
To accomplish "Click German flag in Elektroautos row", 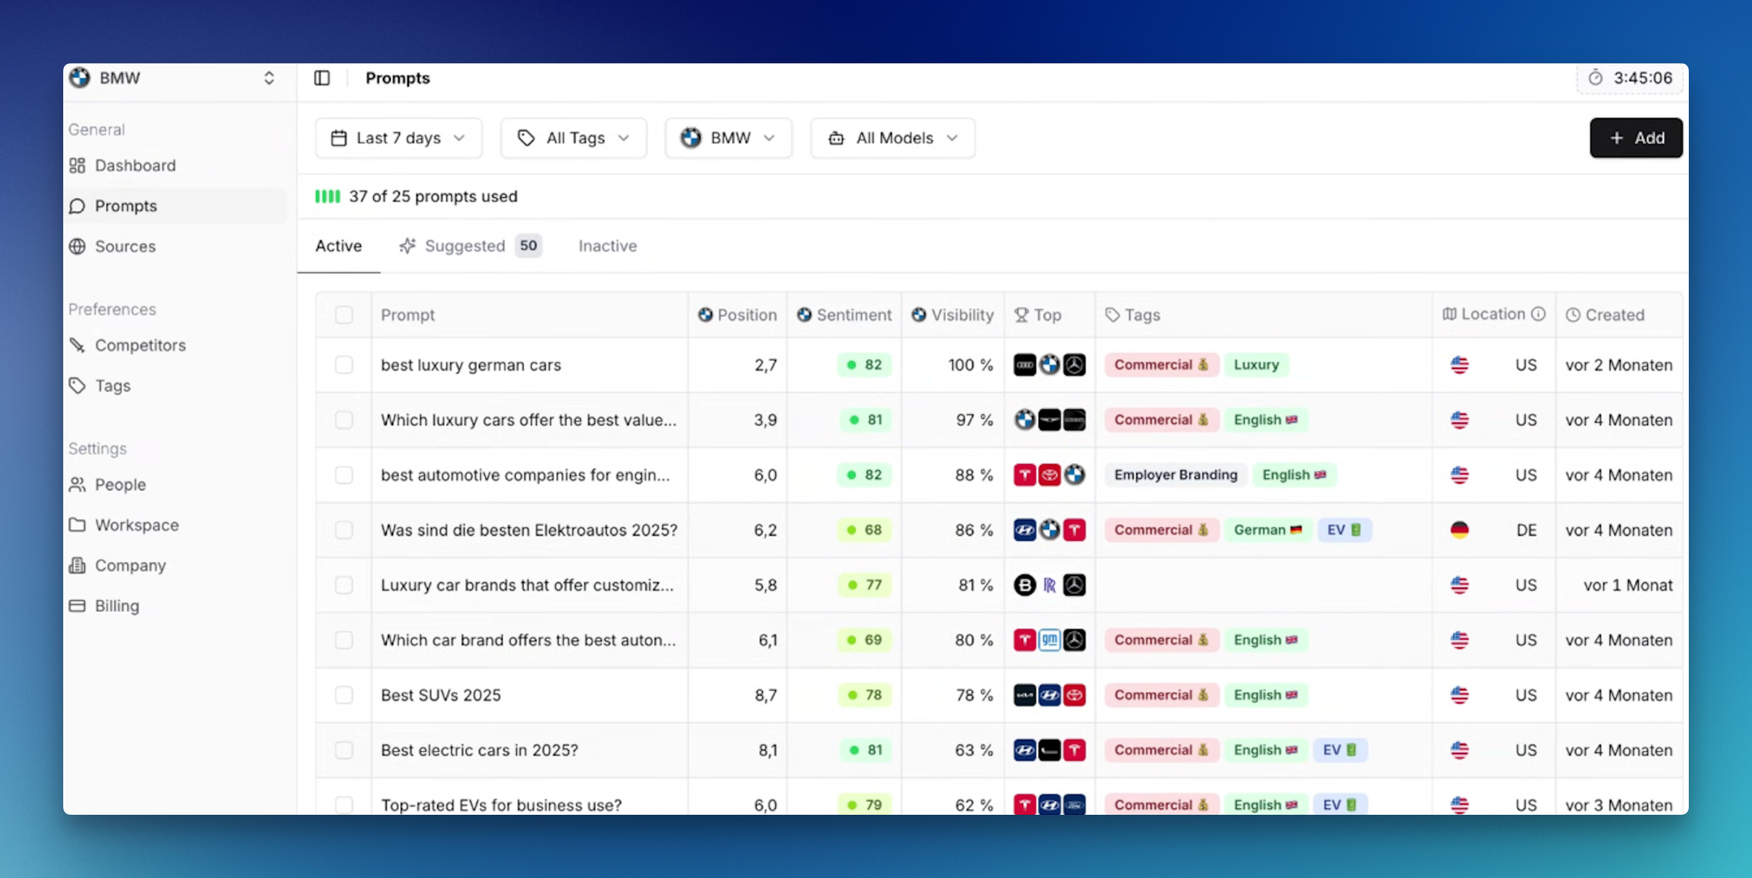I will (x=1459, y=530).
